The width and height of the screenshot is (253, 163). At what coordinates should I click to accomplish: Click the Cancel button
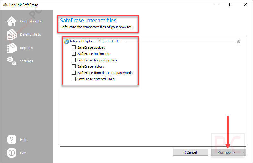coord(190,152)
